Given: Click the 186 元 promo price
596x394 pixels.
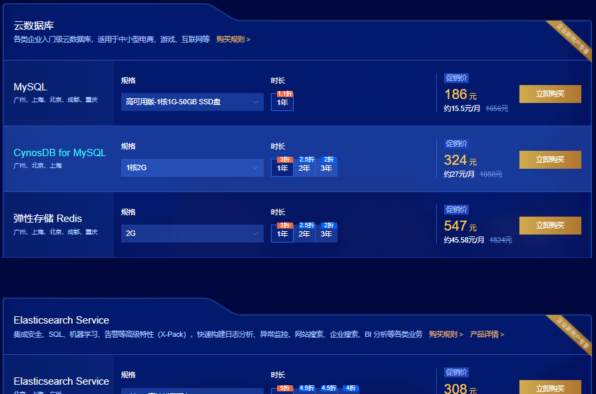Looking at the screenshot, I should point(460,94).
